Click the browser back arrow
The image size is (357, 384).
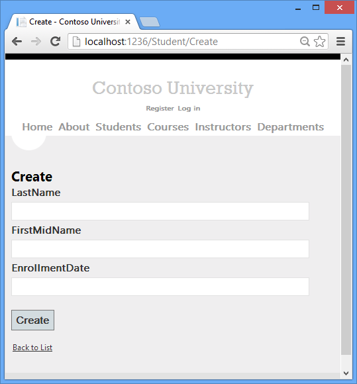[x=17, y=42]
